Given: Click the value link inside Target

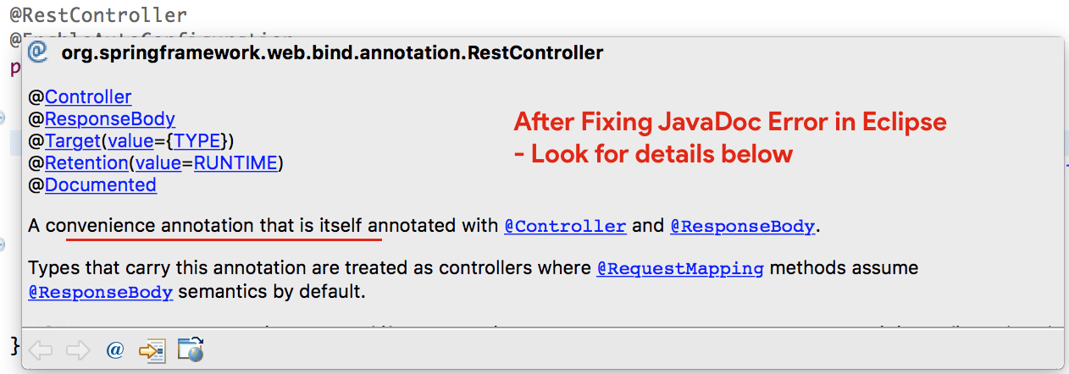Looking at the screenshot, I should click(x=130, y=140).
